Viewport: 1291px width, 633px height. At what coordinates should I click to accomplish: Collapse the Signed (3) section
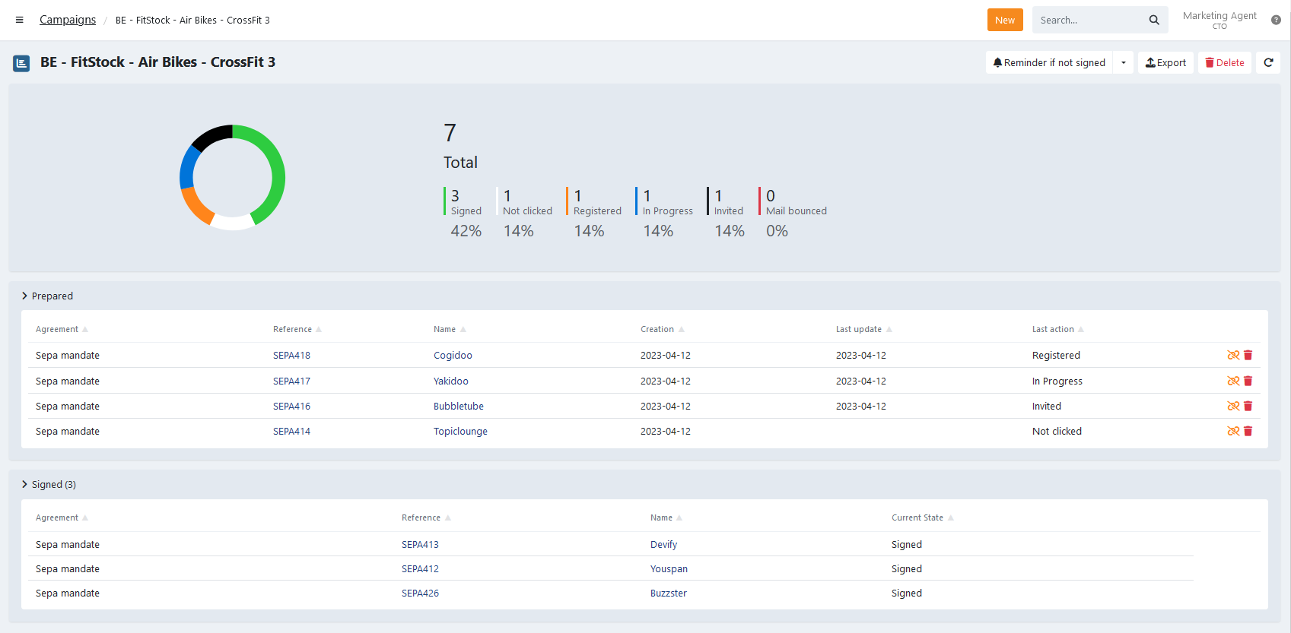(25, 485)
